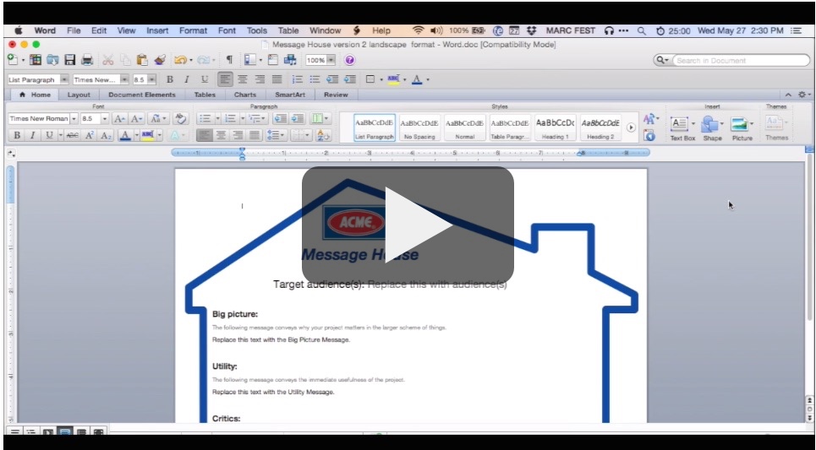
Task: Open the Line Spacing dropdown in Paragraph group
Action: (275, 136)
